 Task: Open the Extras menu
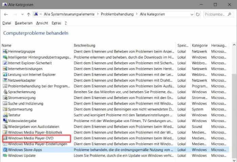(57, 23)
